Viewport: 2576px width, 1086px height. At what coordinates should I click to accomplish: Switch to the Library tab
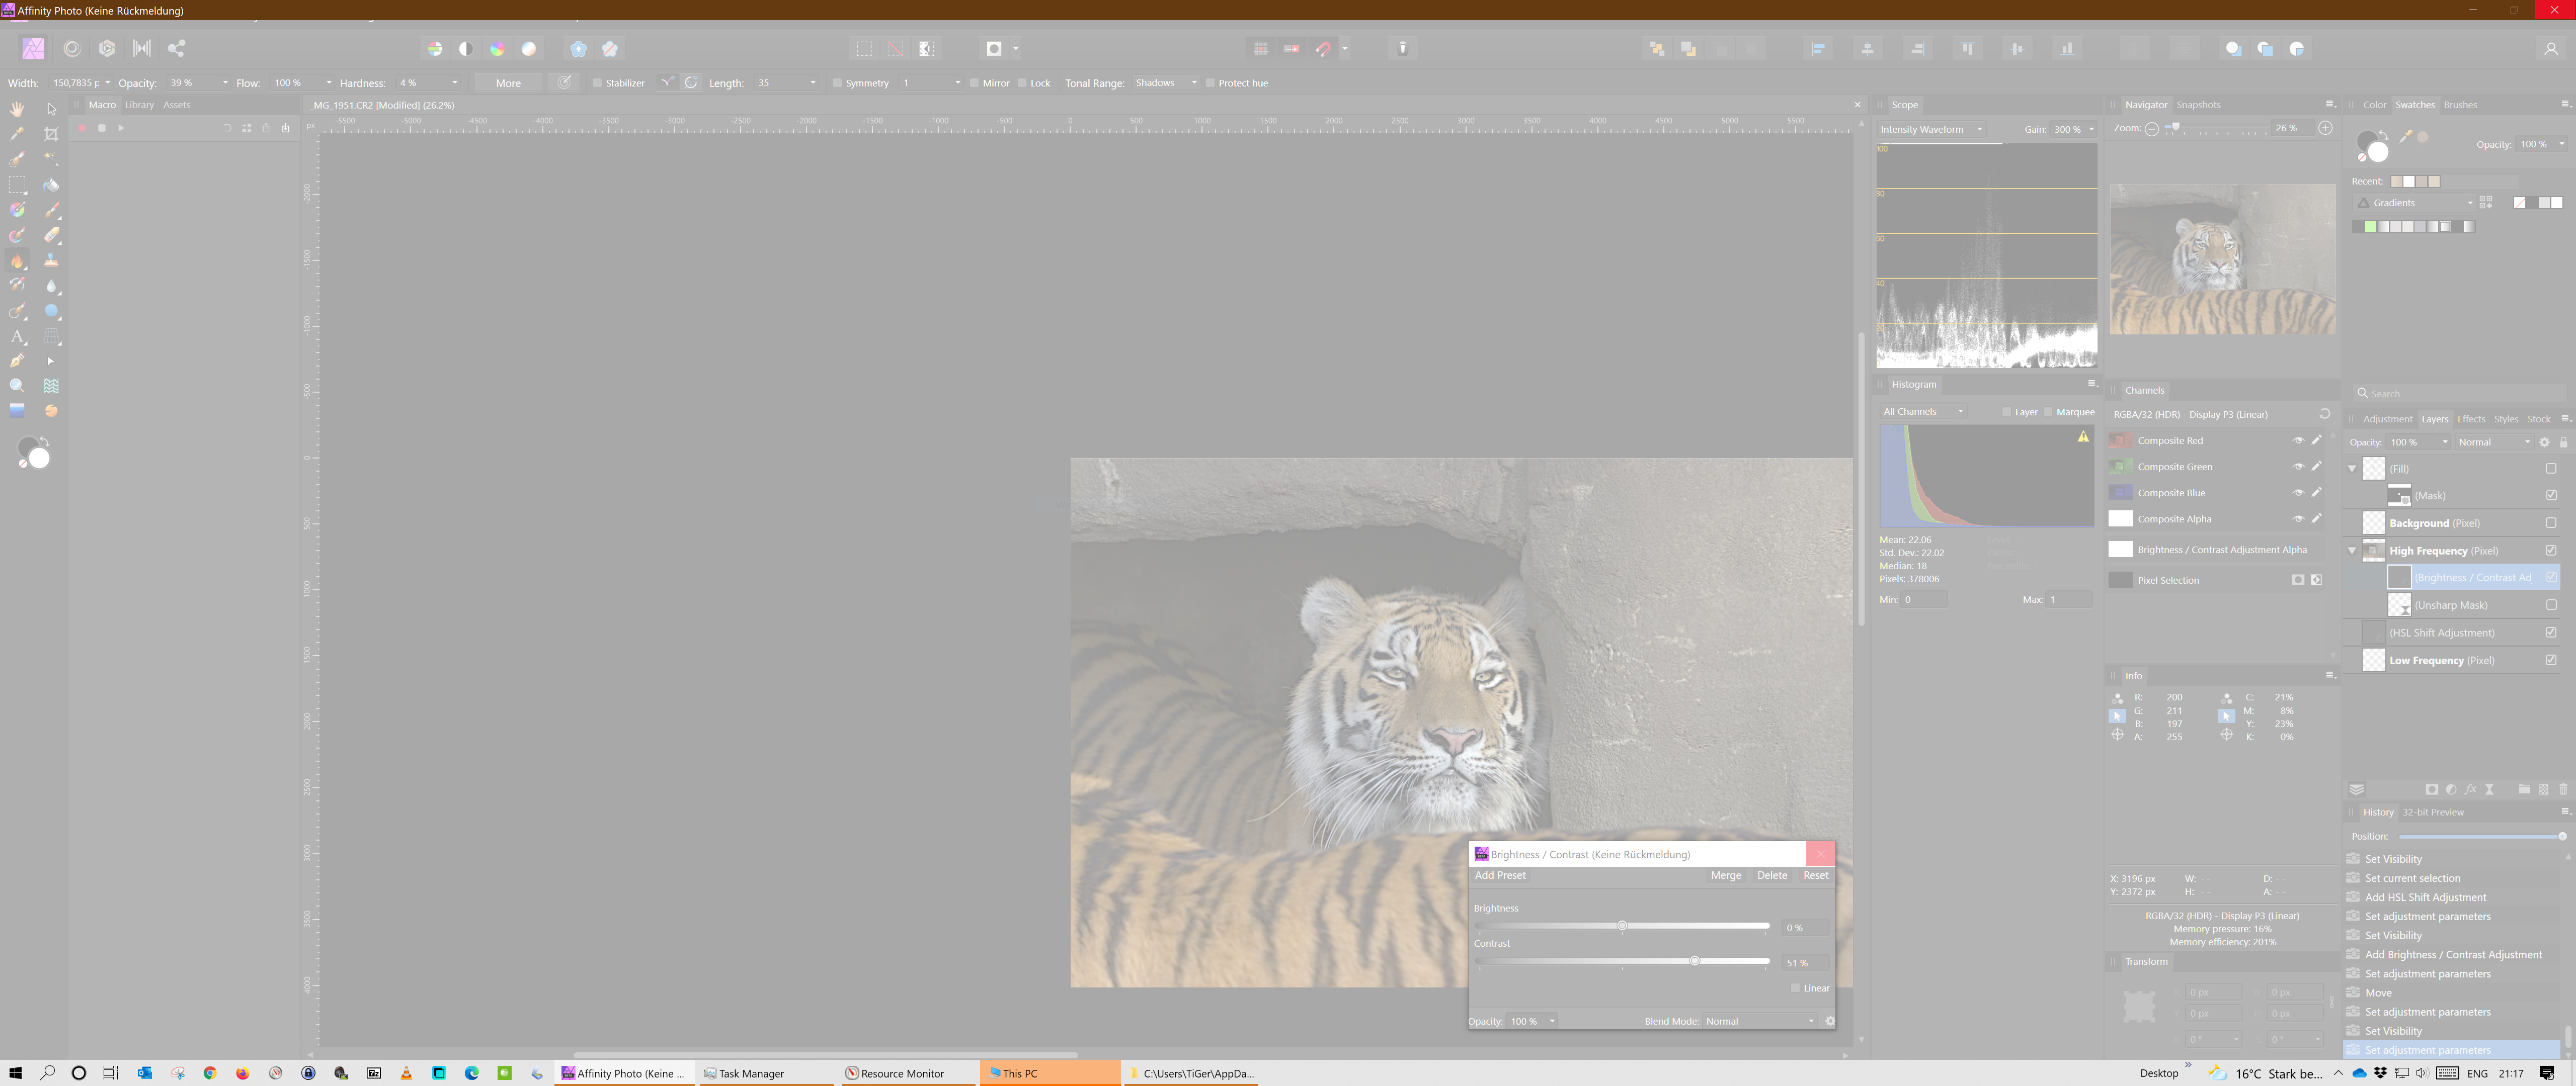tap(139, 105)
